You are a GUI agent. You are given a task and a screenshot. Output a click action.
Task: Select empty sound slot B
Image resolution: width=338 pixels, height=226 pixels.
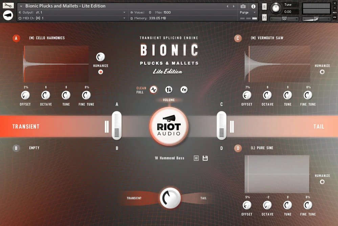pyautogui.click(x=16, y=149)
